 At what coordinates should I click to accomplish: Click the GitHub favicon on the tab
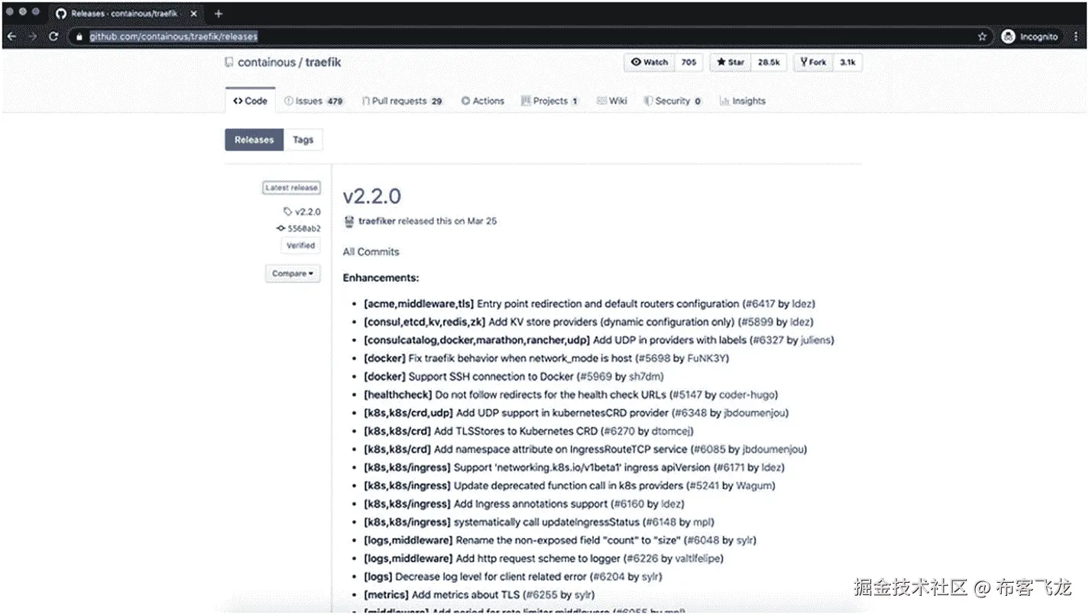(61, 13)
